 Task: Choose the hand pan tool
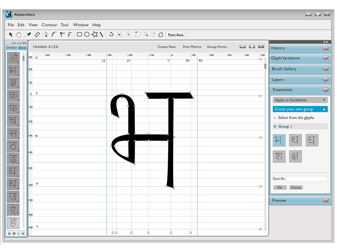[19, 35]
